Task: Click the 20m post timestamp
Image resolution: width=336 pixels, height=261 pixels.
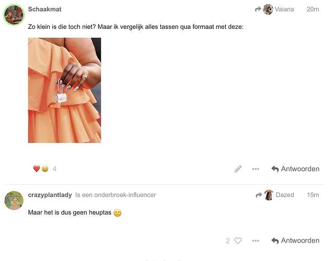Action: pos(312,9)
